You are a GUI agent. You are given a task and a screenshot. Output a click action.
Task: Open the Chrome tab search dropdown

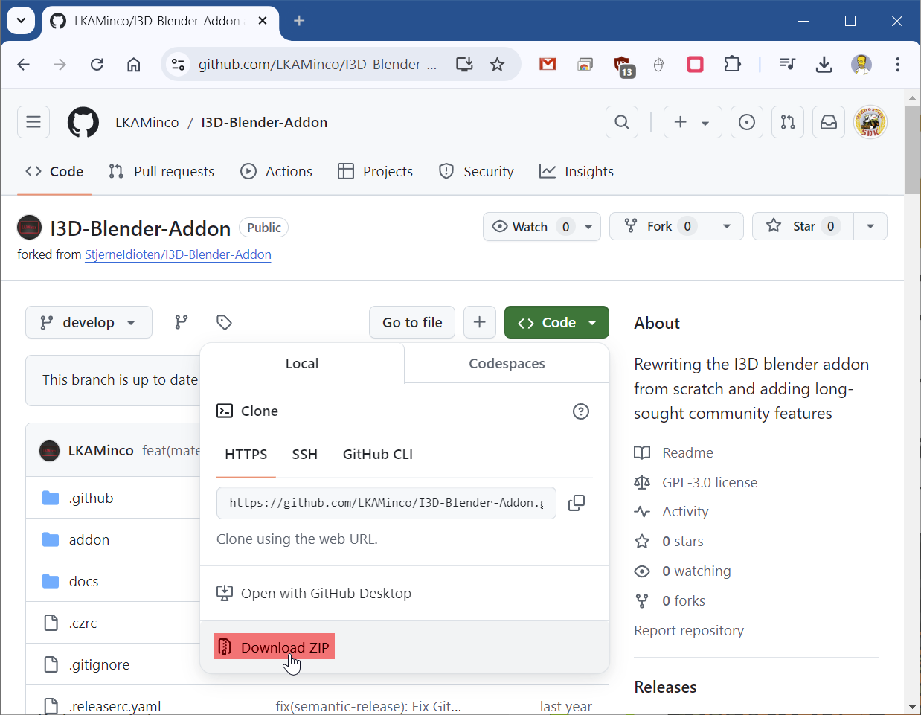21,21
